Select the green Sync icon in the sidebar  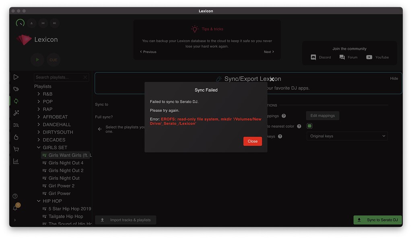pos(16,101)
